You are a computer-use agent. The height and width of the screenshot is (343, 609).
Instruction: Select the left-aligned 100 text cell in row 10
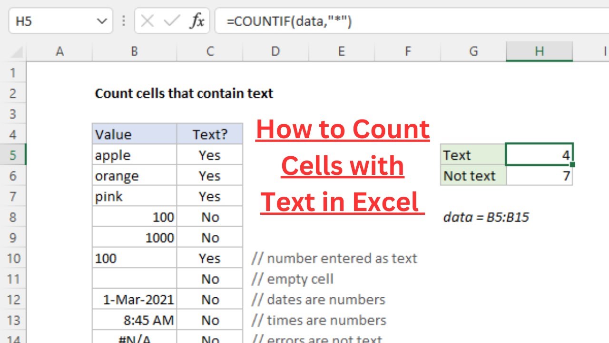point(135,258)
